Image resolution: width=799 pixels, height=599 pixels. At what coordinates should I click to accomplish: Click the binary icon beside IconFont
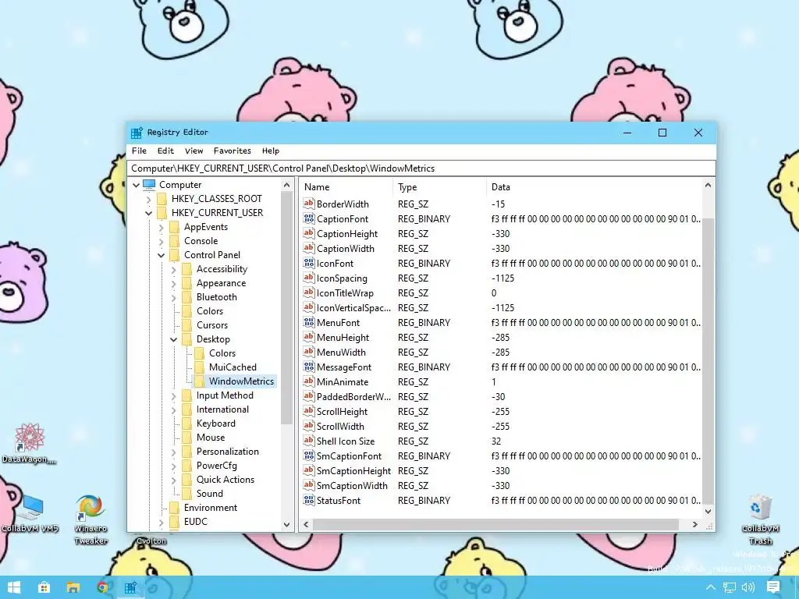(x=309, y=263)
